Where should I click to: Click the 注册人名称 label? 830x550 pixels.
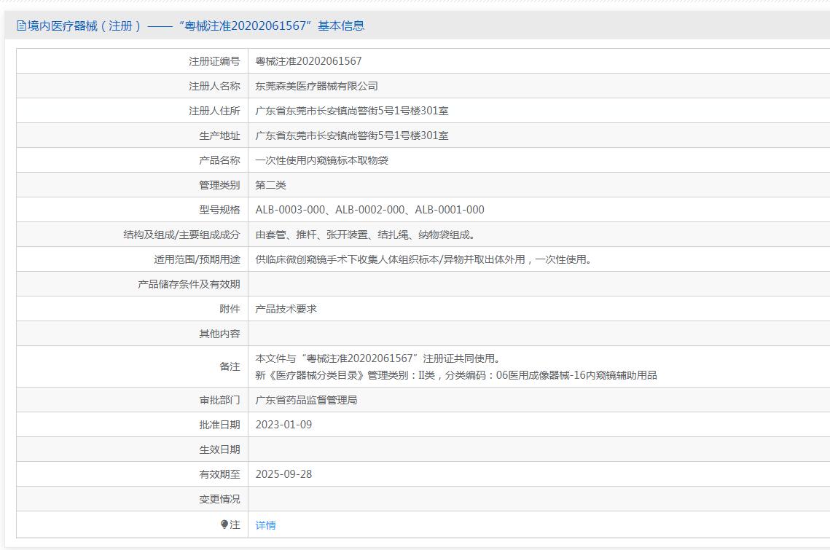click(x=214, y=86)
